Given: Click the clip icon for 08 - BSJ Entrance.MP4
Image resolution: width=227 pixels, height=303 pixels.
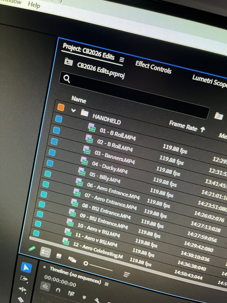Looking at the screenshot, I should (75, 203).
